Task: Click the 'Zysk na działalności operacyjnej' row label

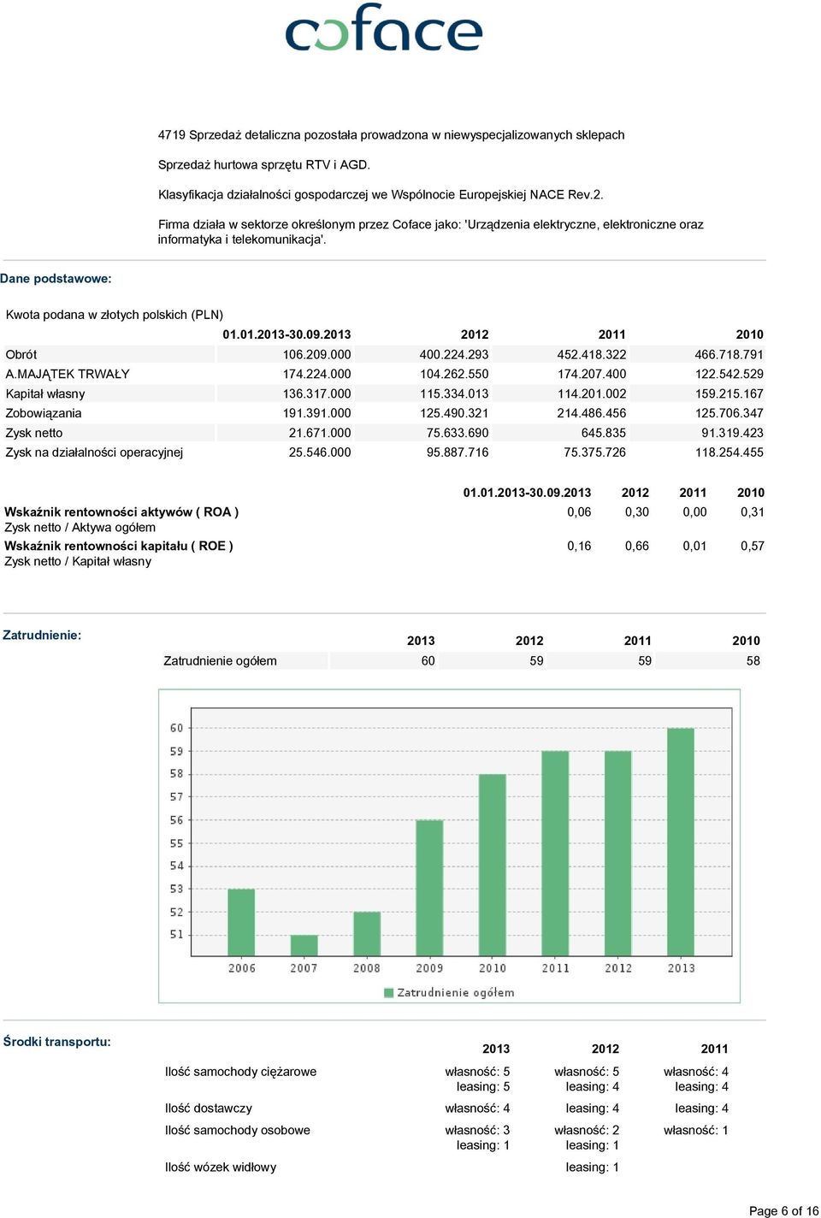Action: pos(94,452)
